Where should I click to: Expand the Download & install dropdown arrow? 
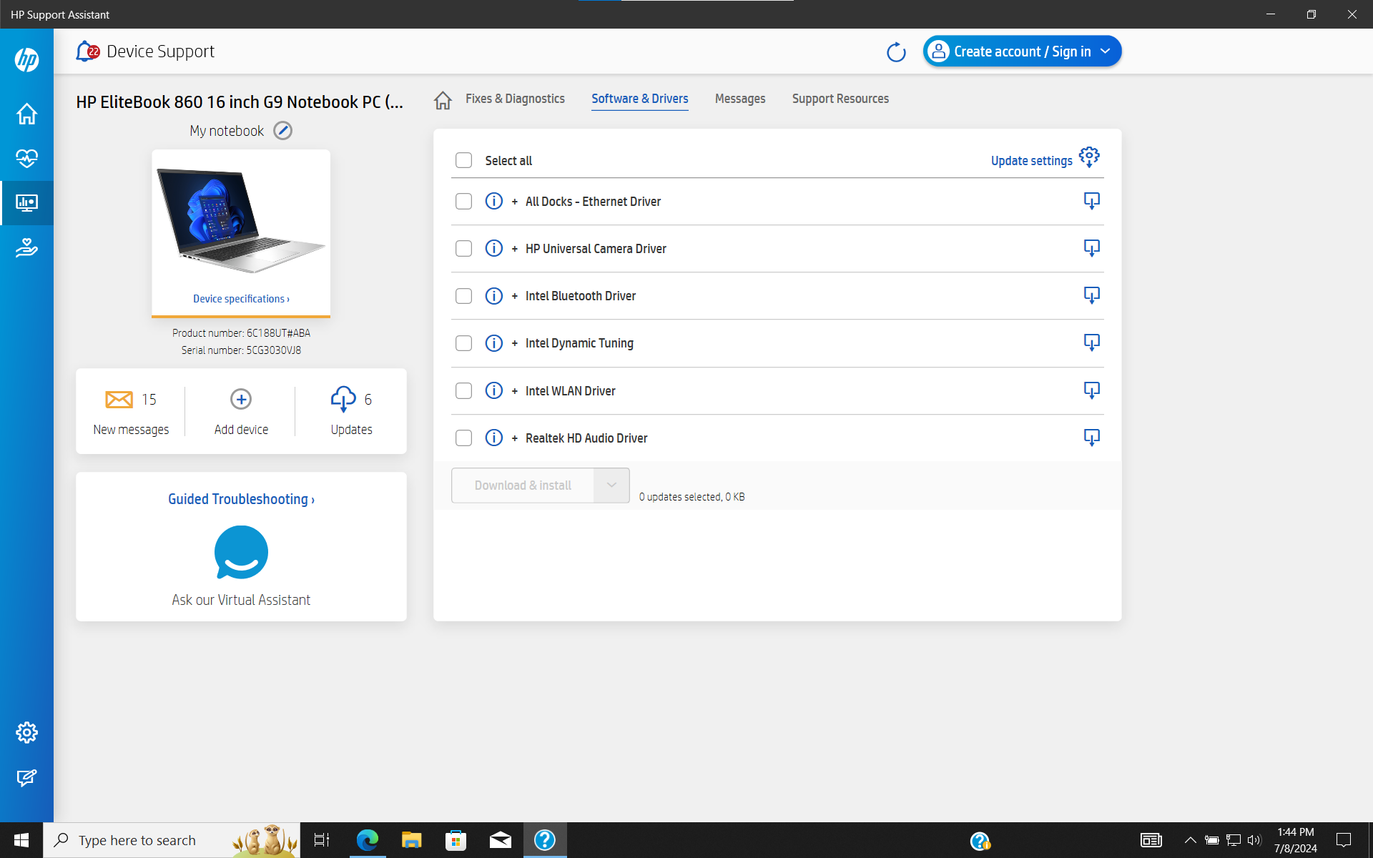click(x=611, y=485)
